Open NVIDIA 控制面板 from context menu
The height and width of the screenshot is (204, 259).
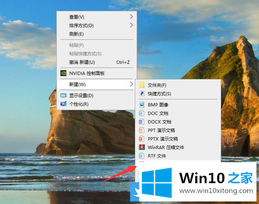pos(96,73)
